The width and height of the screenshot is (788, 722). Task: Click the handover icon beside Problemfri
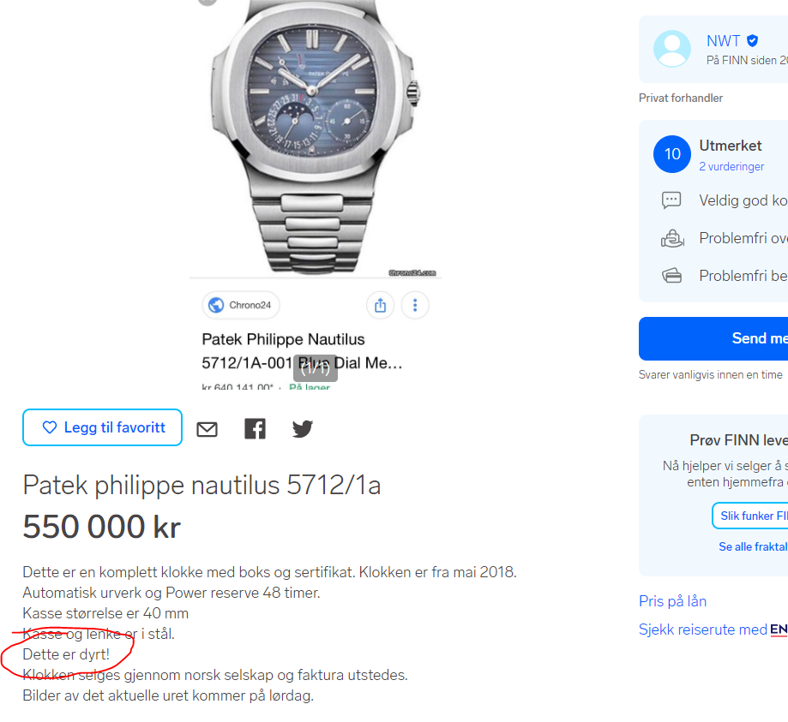(671, 238)
